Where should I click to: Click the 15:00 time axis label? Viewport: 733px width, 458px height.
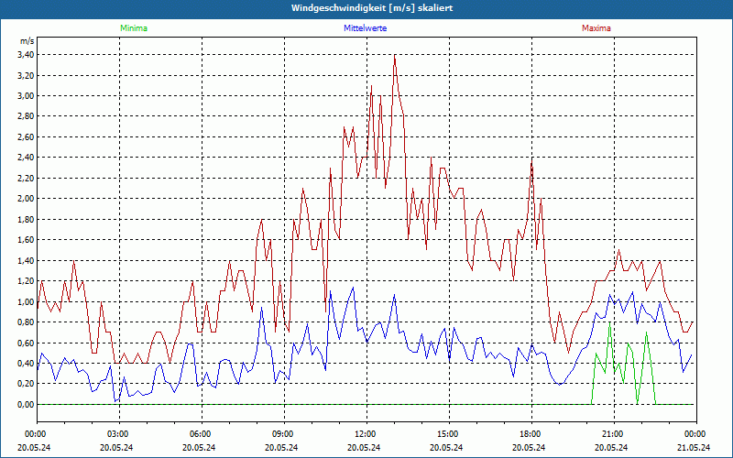tap(449, 434)
